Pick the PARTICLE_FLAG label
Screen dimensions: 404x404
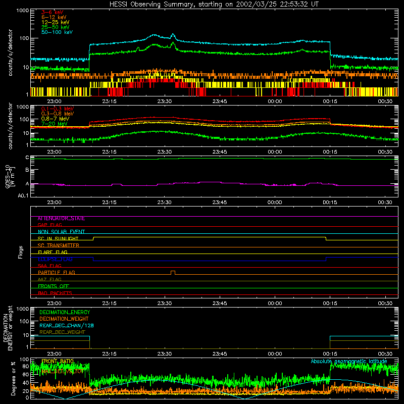pyautogui.click(x=57, y=272)
